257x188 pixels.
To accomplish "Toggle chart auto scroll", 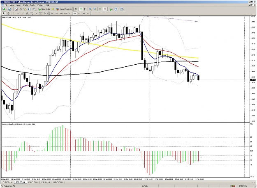I will point(100,9).
